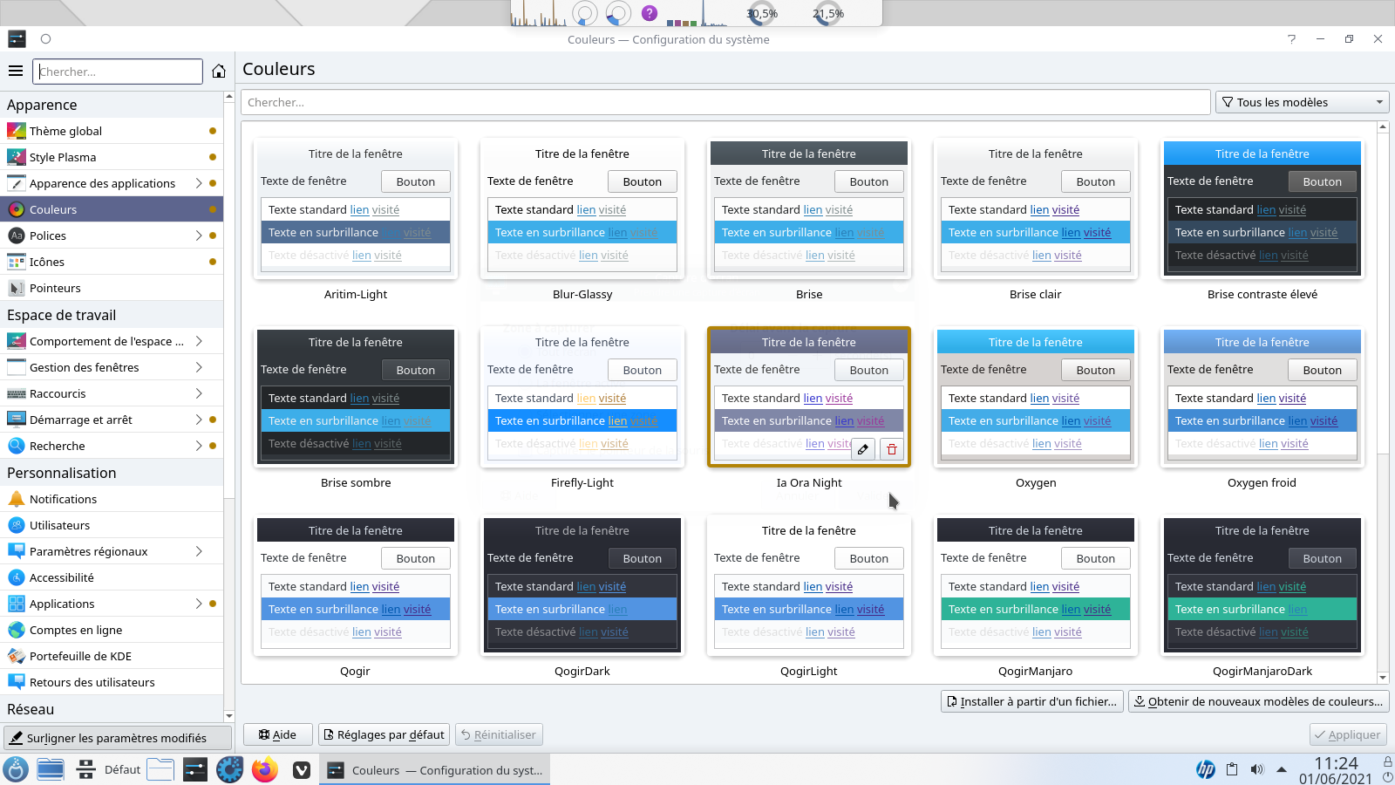
Task: Open Notifications settings
Action: [x=112, y=499]
